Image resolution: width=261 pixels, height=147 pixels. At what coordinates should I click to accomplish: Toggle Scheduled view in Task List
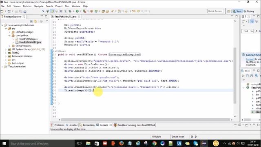(x=257, y=21)
